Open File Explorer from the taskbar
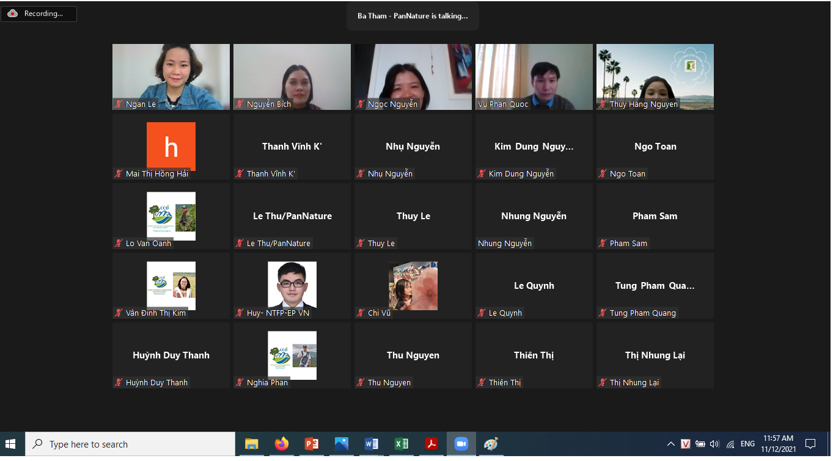The height and width of the screenshot is (461, 833). [x=251, y=444]
